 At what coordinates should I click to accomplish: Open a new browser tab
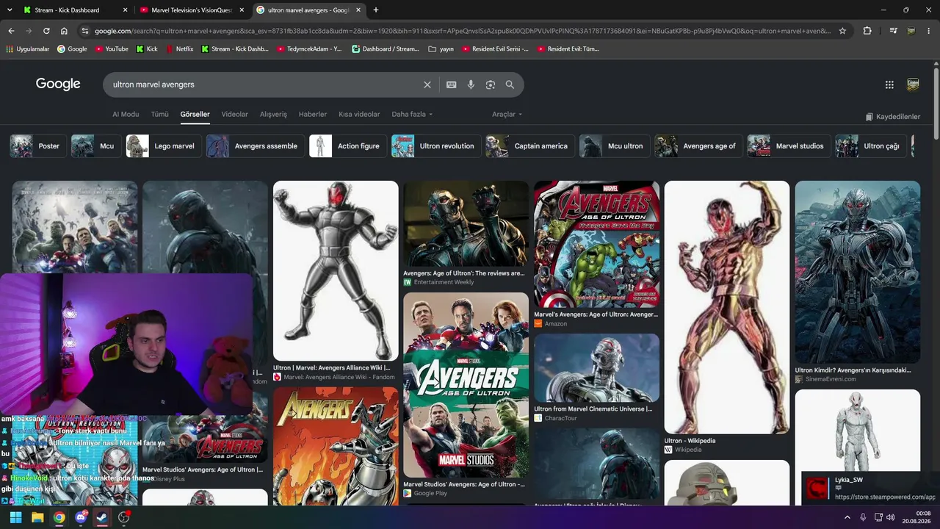pyautogui.click(x=376, y=10)
